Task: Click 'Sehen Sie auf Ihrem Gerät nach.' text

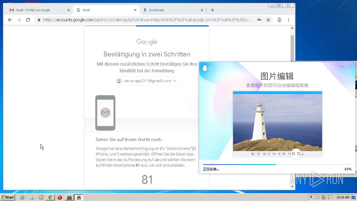Action: (x=129, y=140)
